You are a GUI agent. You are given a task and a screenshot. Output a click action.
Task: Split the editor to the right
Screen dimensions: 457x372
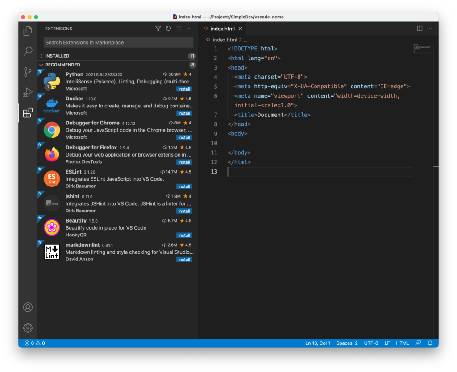pos(420,29)
